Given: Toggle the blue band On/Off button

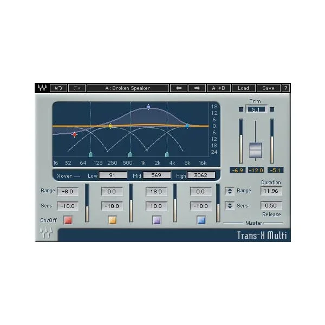Looking at the screenshot, I should (201, 220).
